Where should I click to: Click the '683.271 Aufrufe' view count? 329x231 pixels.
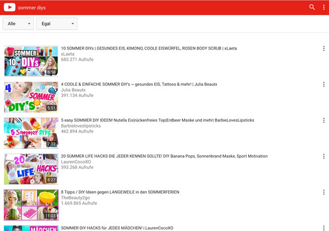point(77,60)
